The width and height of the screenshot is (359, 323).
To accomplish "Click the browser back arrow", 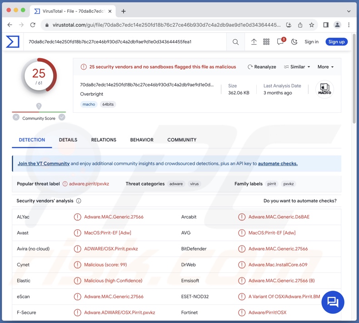I will click(10, 25).
